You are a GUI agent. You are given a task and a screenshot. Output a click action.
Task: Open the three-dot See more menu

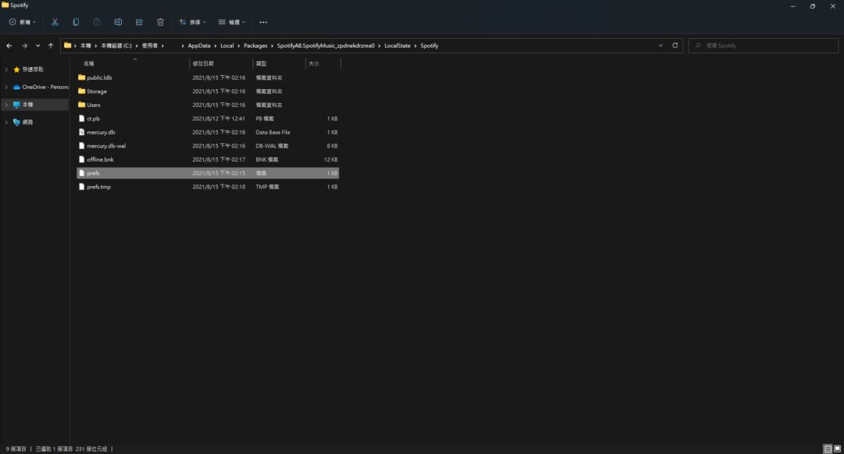click(263, 22)
